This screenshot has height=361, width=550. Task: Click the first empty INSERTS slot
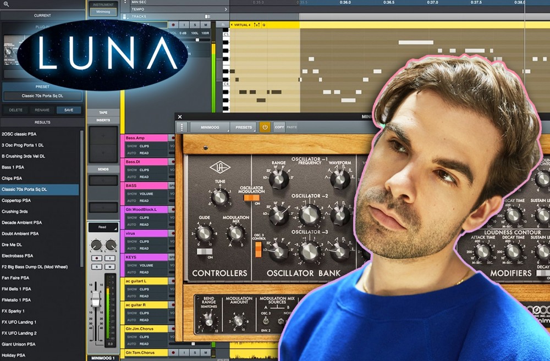coord(103,136)
